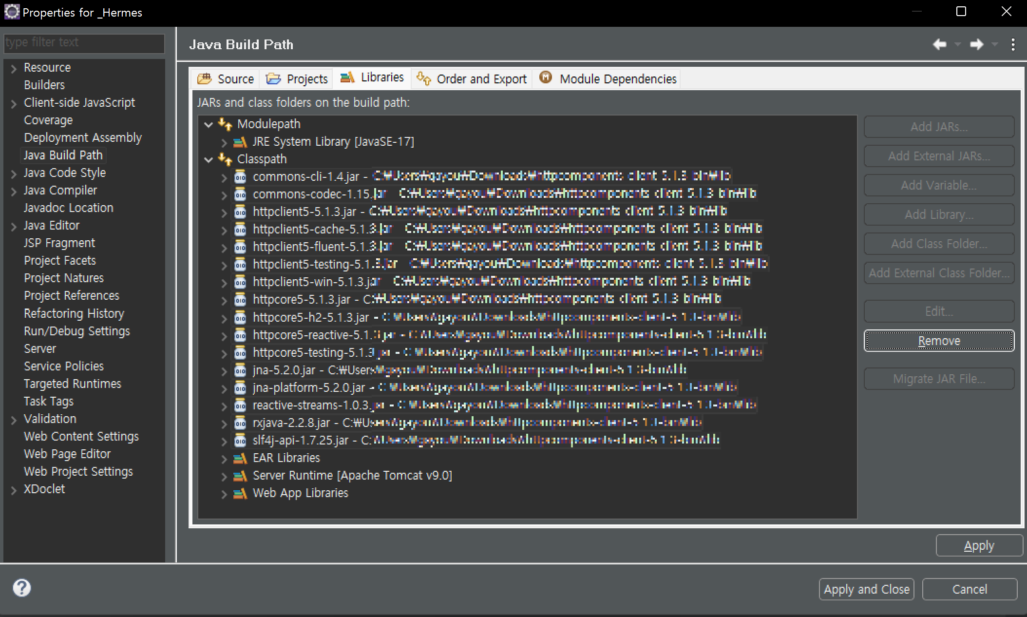
Task: Click the JRE System Library icon
Action: (x=240, y=142)
